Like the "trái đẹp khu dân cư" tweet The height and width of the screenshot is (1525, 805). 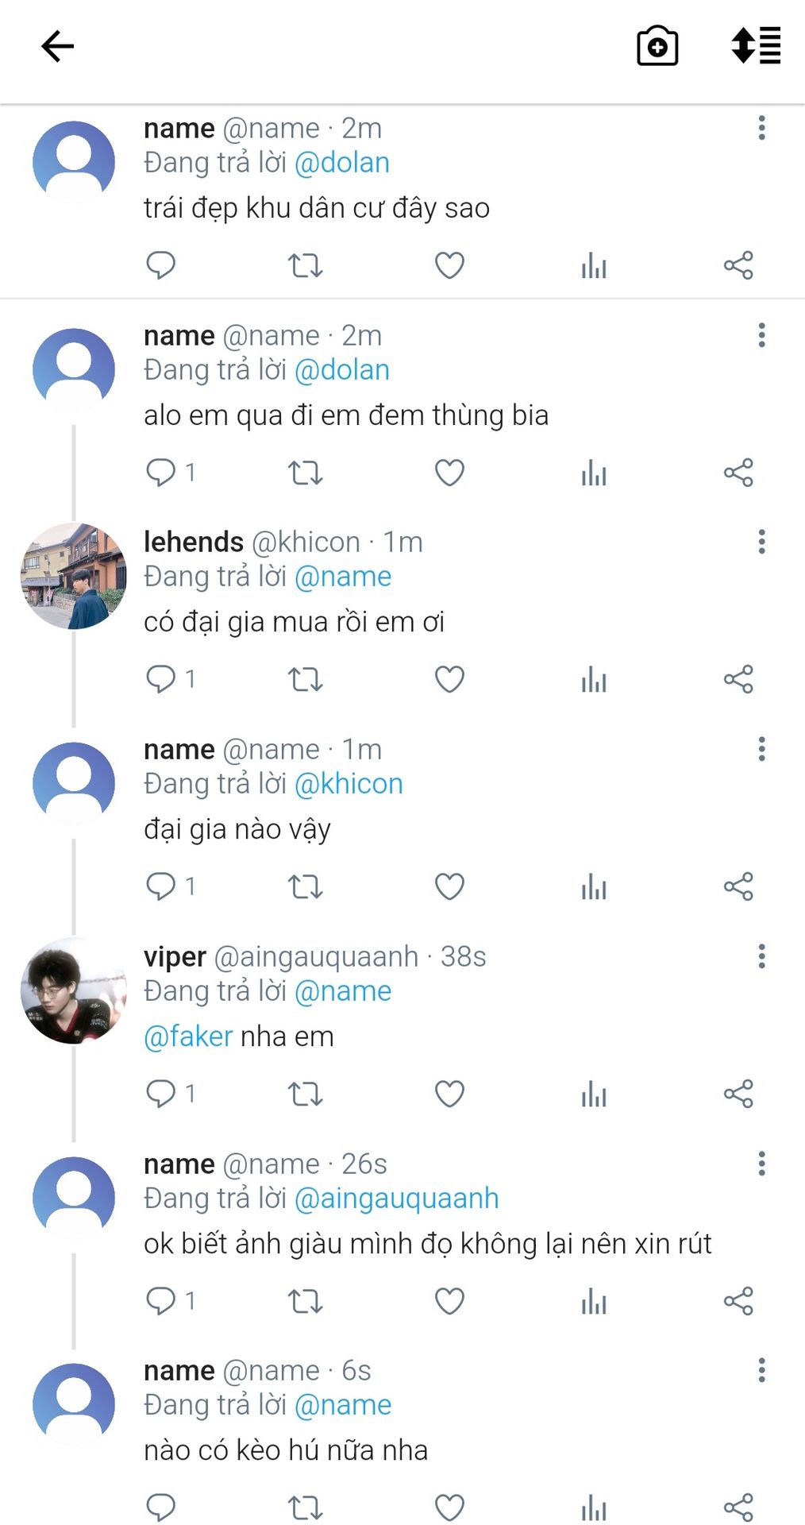(449, 265)
